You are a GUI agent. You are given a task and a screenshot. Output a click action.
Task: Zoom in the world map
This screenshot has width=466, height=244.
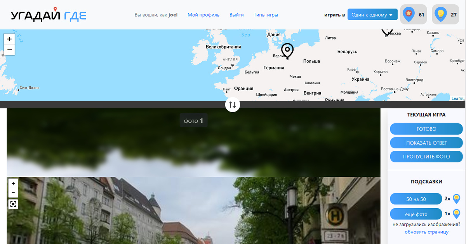(9, 39)
